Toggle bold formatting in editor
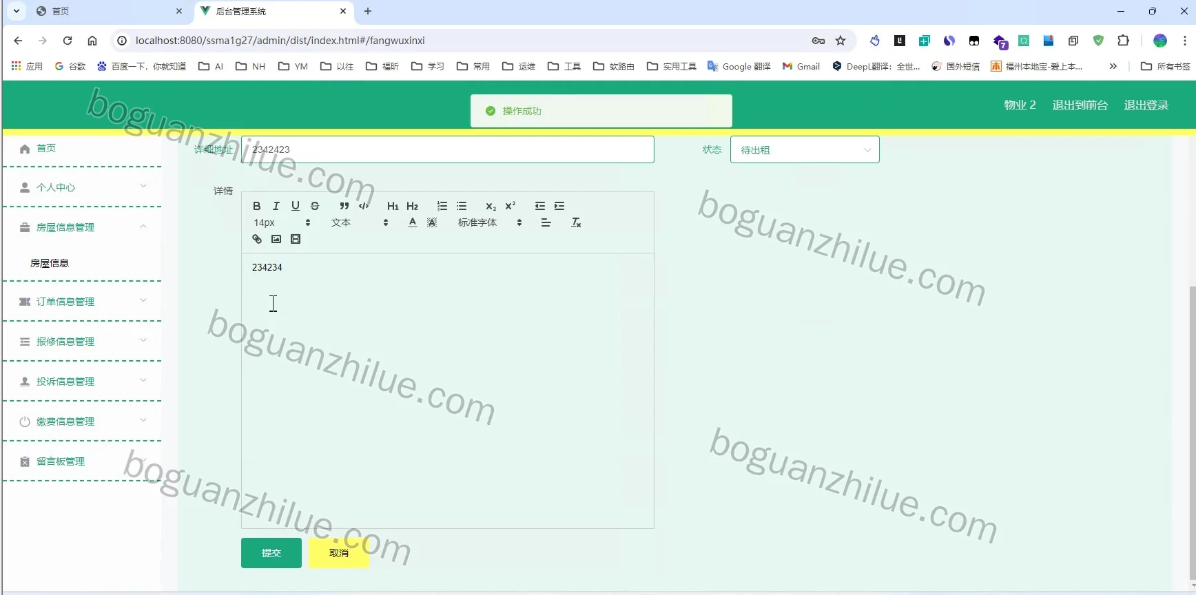Image resolution: width=1196 pixels, height=595 pixels. [x=257, y=206]
